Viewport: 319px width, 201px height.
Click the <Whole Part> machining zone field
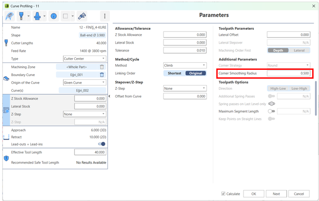(x=77, y=67)
